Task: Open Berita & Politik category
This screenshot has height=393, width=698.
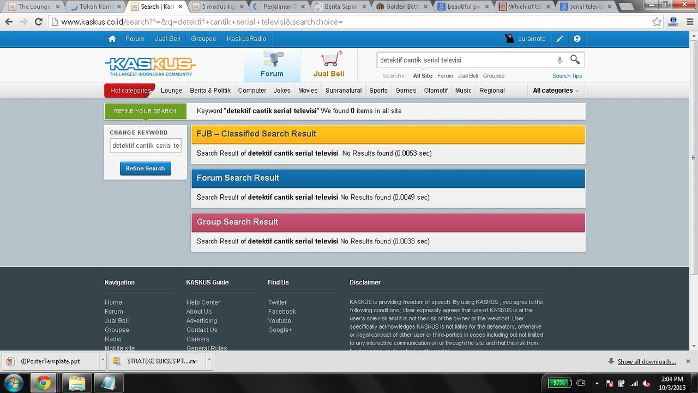Action: pos(210,91)
